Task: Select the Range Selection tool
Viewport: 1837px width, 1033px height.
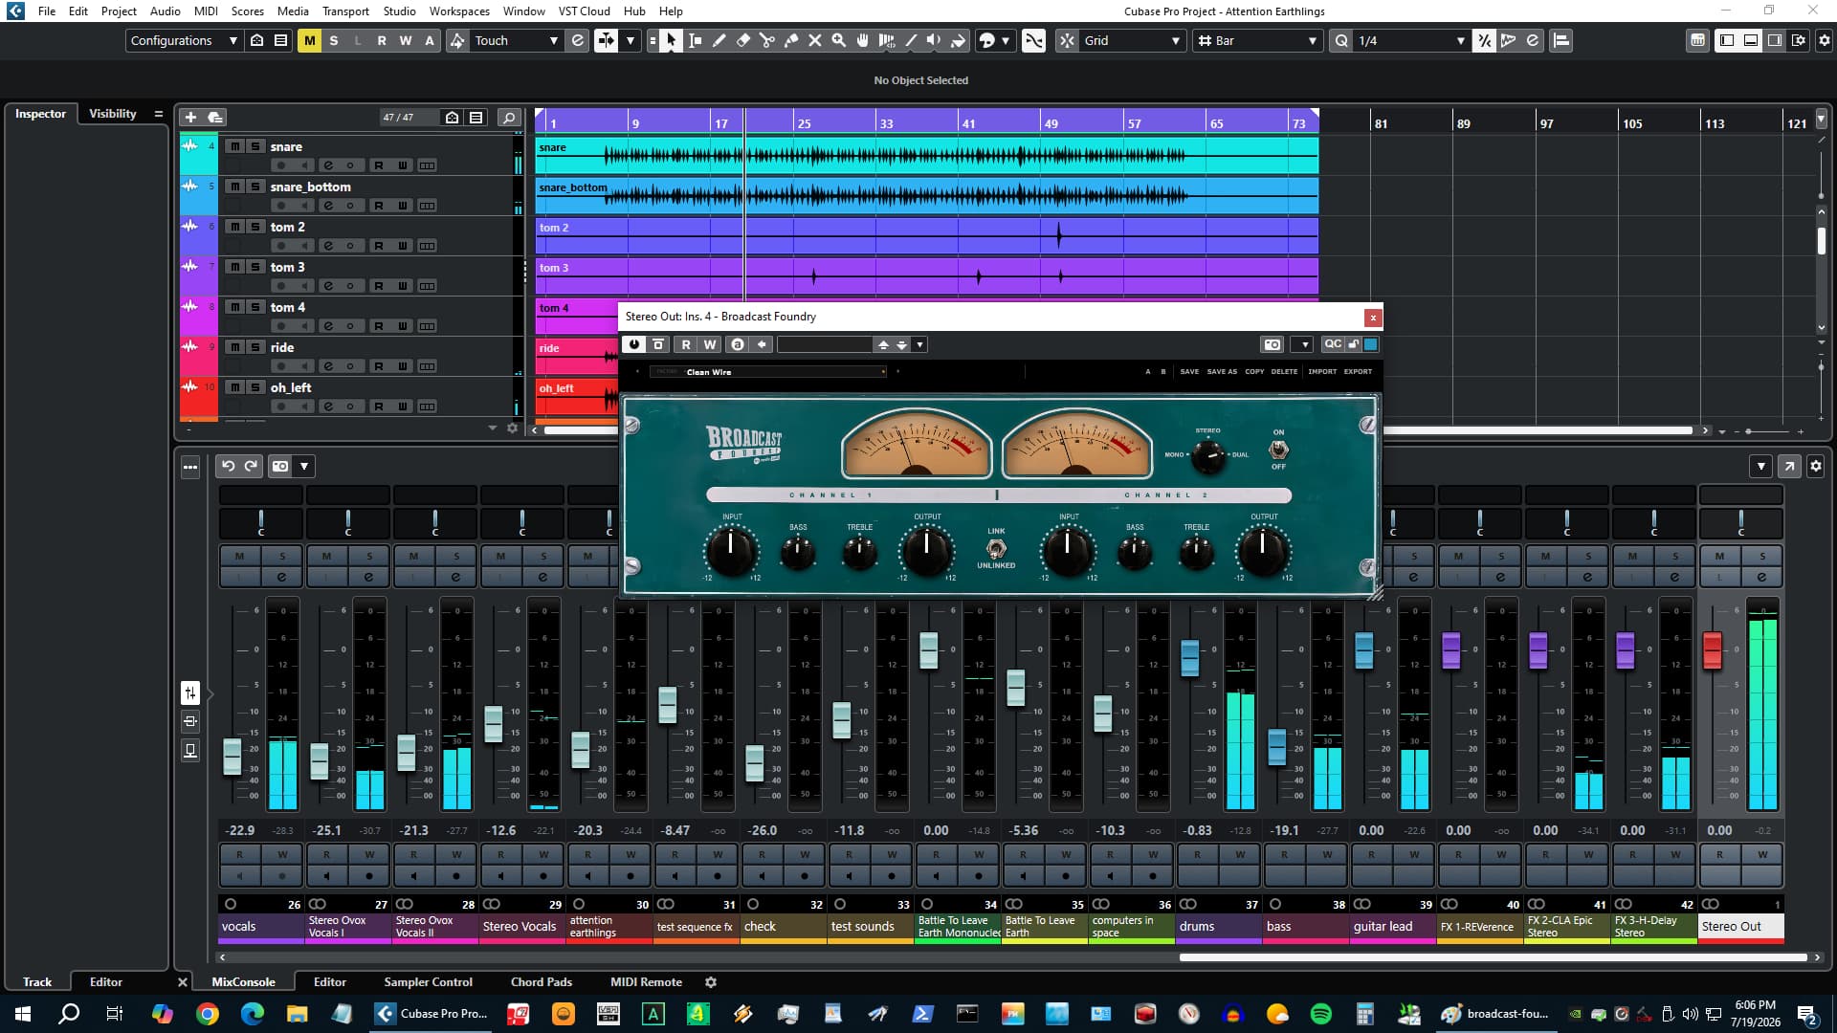Action: point(696,40)
